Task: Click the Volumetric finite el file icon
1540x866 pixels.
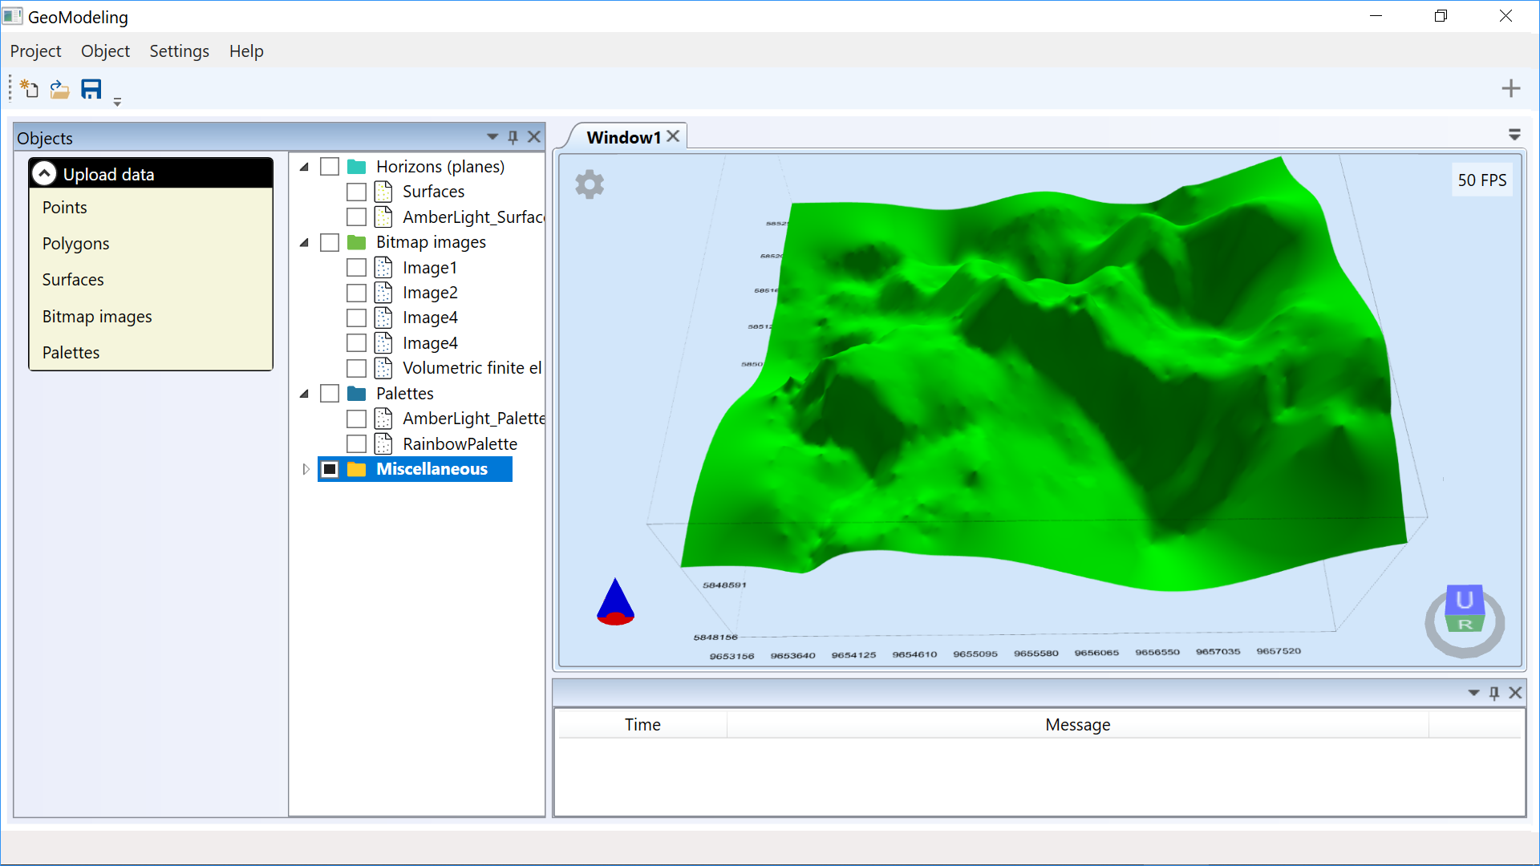Action: tap(383, 368)
